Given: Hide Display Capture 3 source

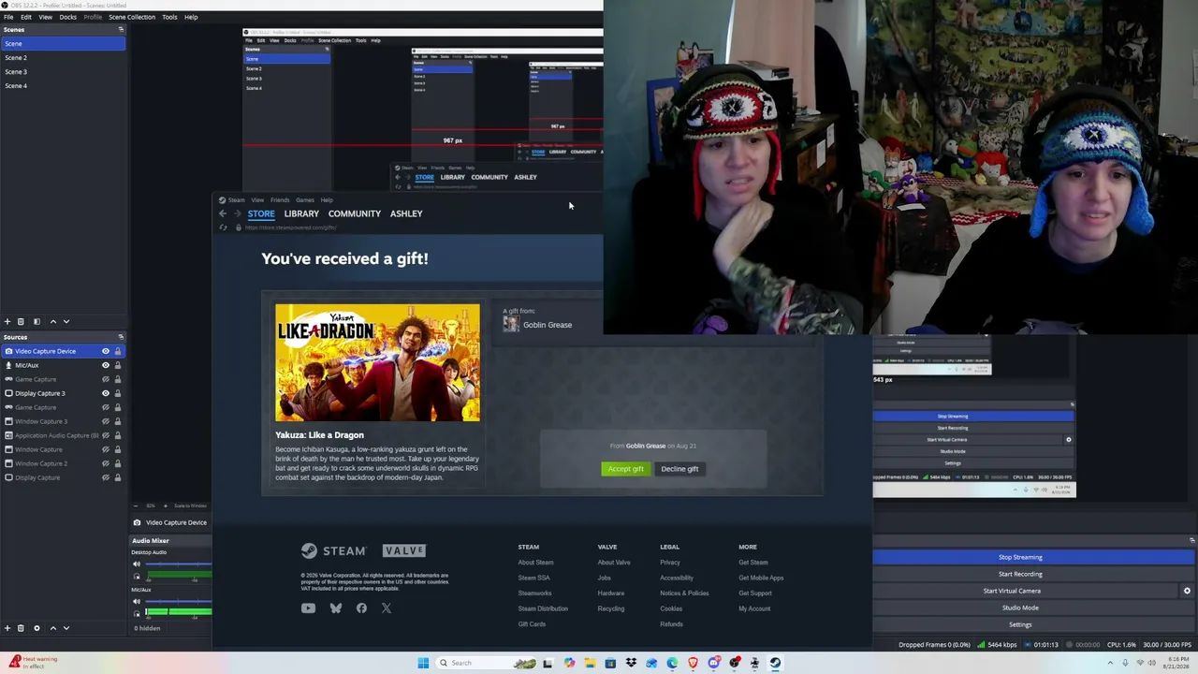Looking at the screenshot, I should pyautogui.click(x=105, y=393).
